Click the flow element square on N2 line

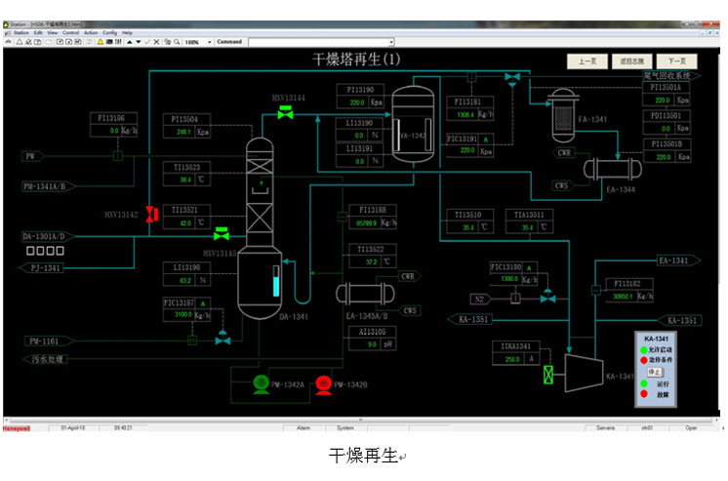click(515, 299)
